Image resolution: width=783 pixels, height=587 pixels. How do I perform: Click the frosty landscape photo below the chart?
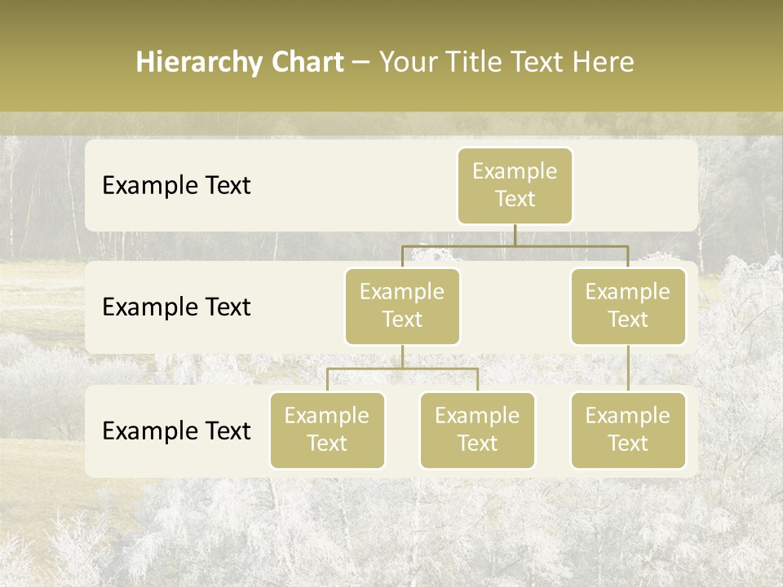point(391,530)
